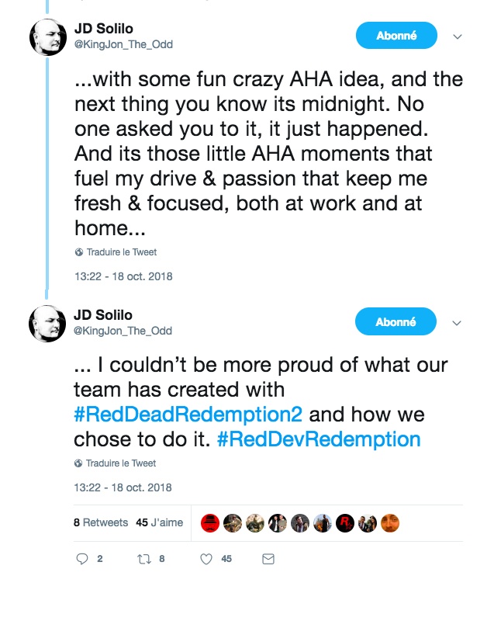Toggle the Abonné button on second tweet

[x=396, y=321]
